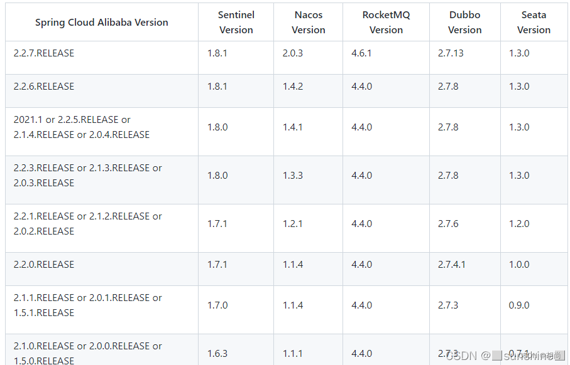Click the Nacos Version column header
The height and width of the screenshot is (365, 570).
pyautogui.click(x=309, y=23)
